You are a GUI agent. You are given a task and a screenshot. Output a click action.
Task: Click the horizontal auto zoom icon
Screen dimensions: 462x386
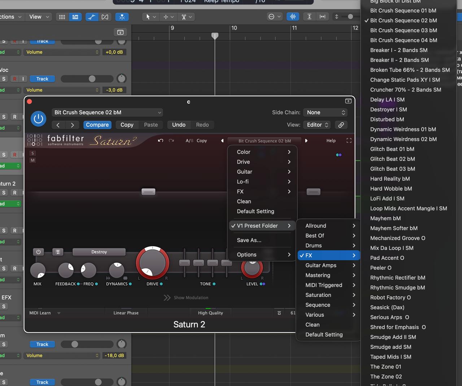322,17
